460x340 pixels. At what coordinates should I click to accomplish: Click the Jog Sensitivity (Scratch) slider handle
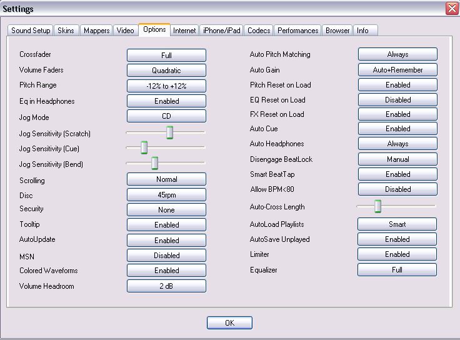click(169, 132)
